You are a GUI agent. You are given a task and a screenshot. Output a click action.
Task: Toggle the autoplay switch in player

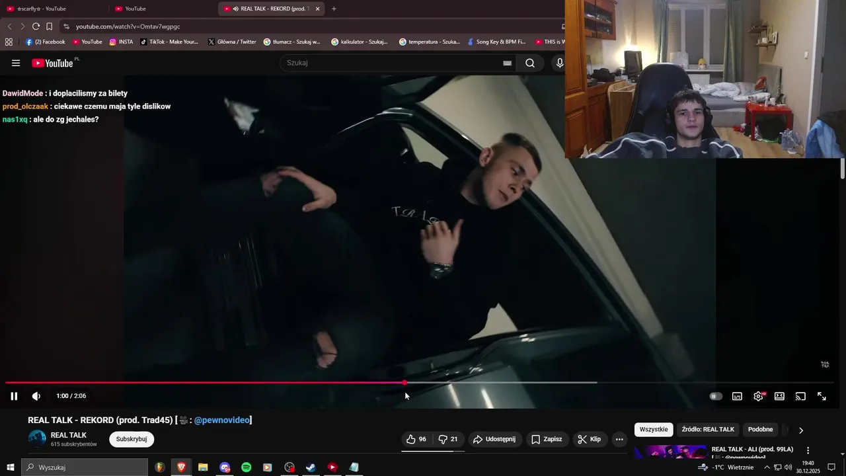click(716, 396)
